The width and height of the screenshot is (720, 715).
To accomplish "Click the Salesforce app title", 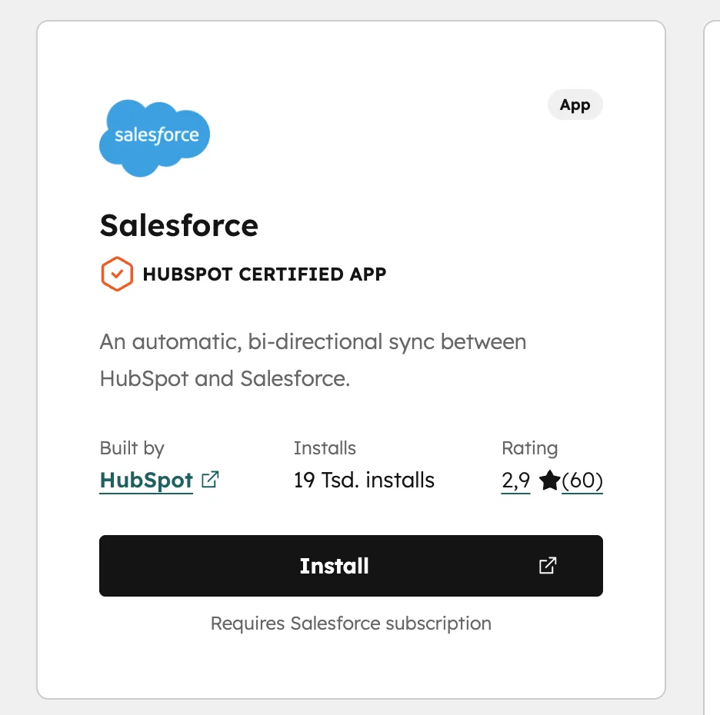I will click(178, 225).
